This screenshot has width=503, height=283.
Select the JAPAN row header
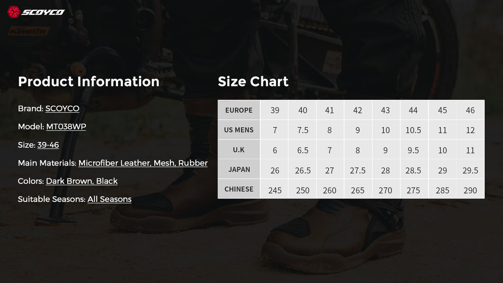click(239, 170)
